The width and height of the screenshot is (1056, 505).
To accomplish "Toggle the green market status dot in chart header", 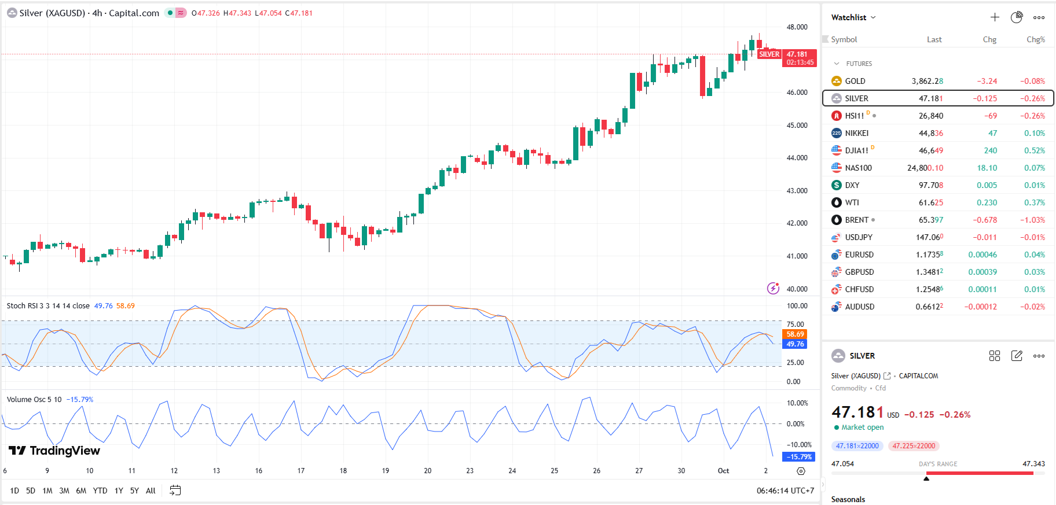I will pyautogui.click(x=170, y=13).
